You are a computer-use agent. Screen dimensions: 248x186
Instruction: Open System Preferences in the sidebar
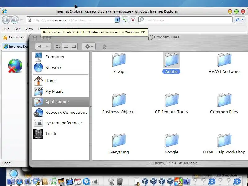coord(61,123)
